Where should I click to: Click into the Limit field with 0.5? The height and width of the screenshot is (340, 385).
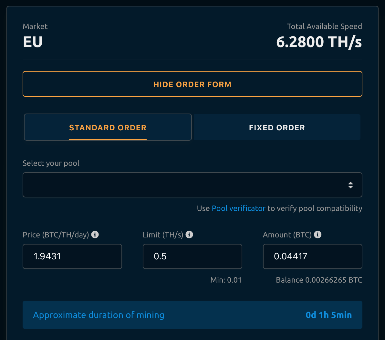tap(192, 256)
